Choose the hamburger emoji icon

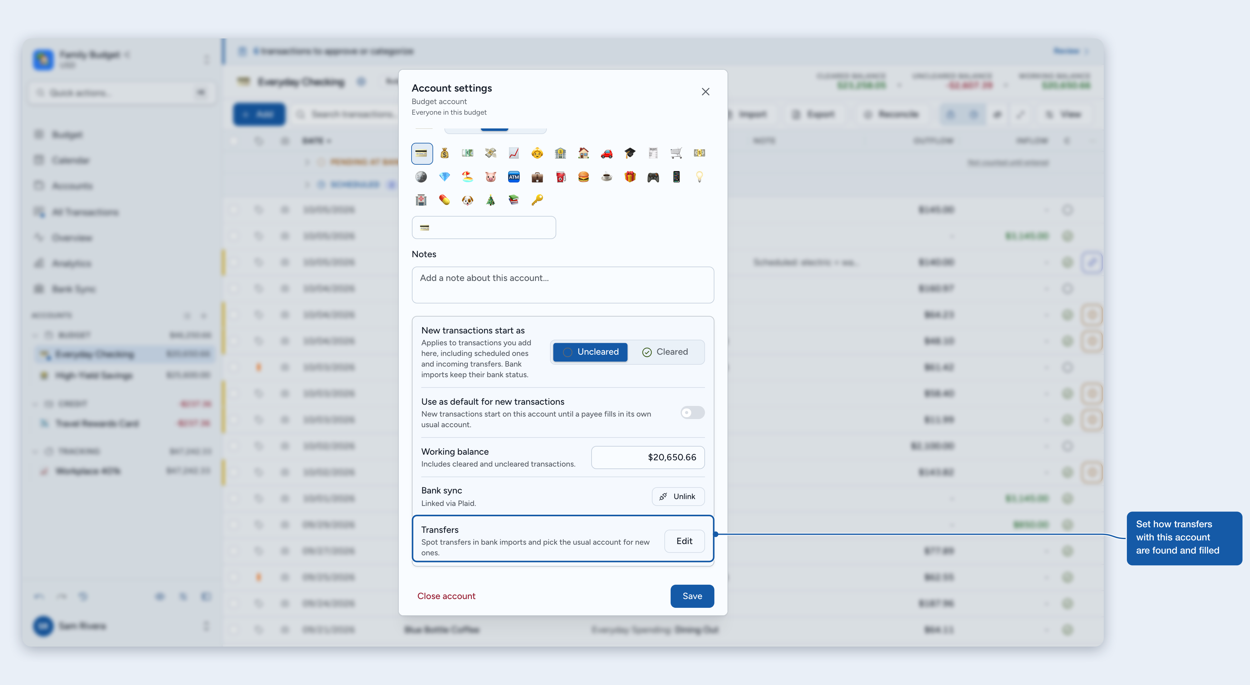click(x=584, y=177)
